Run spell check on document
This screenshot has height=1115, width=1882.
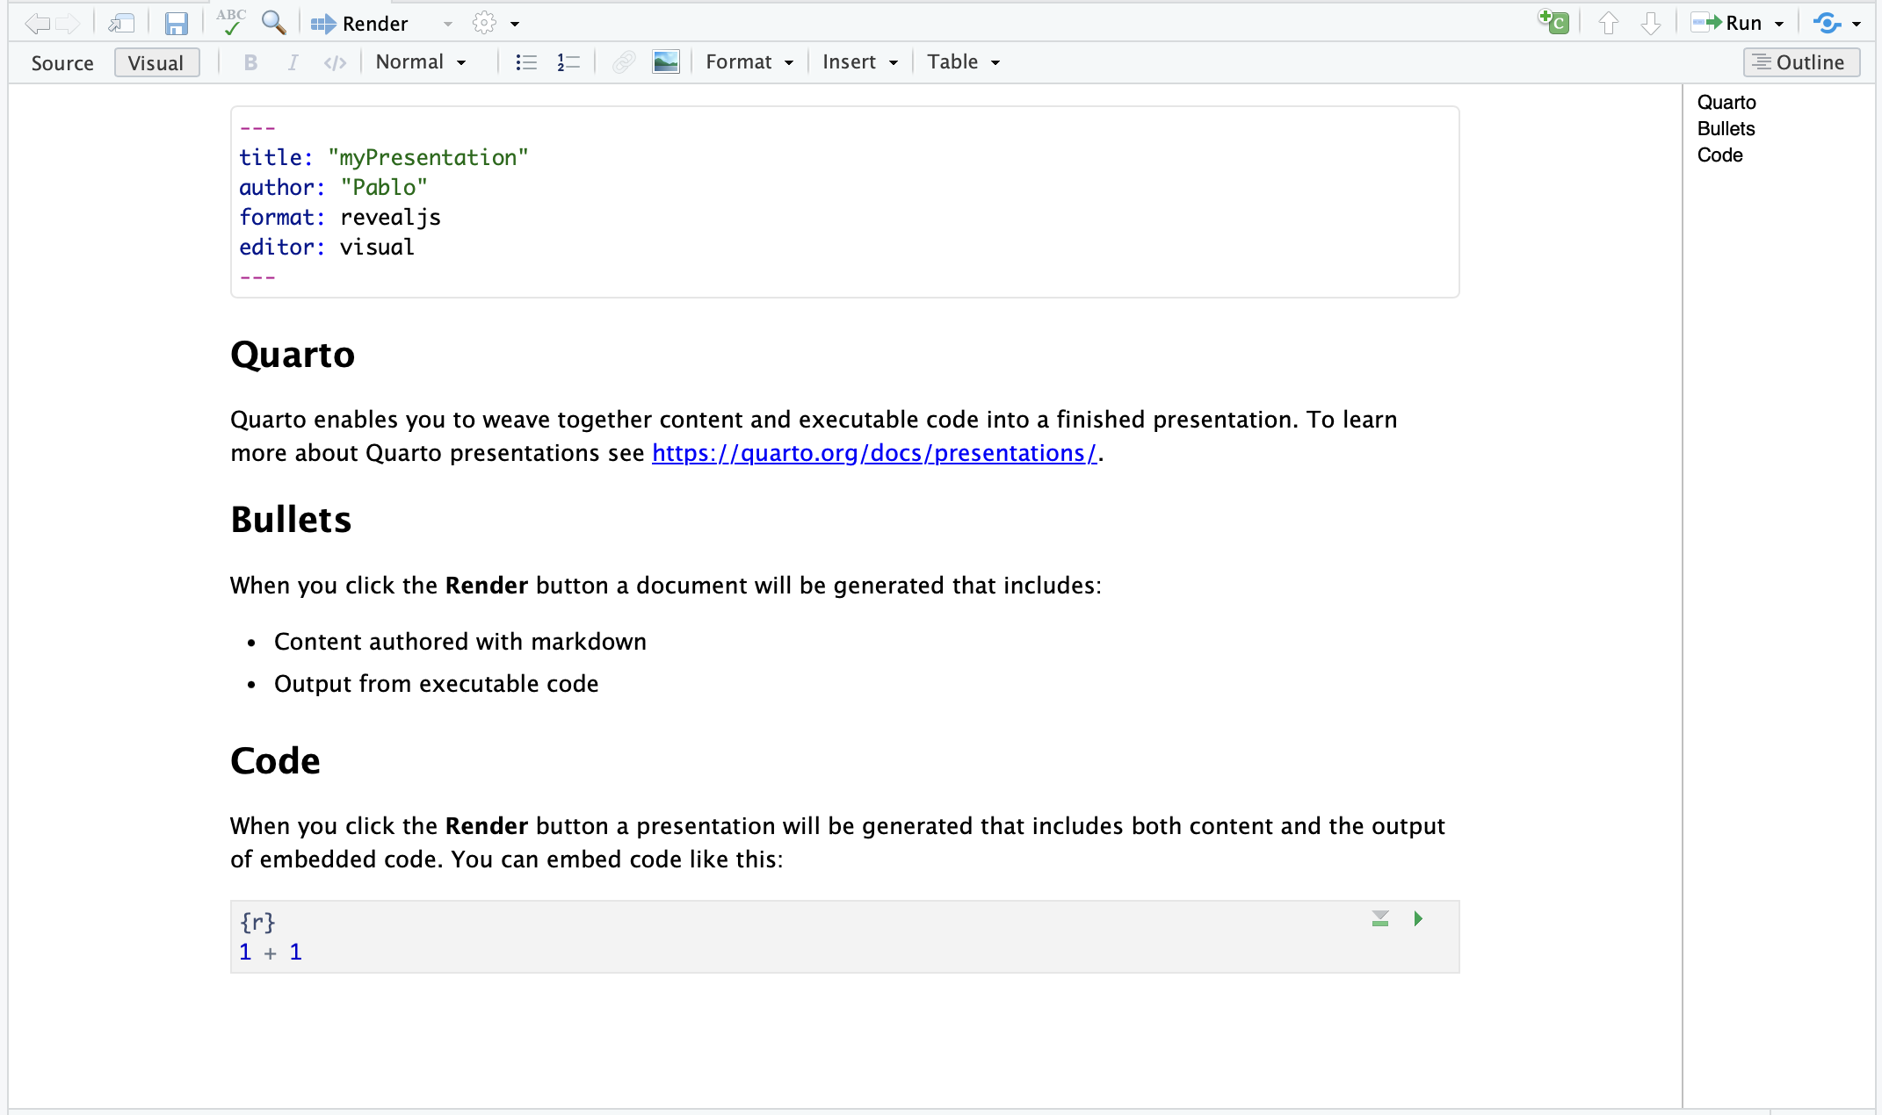(x=230, y=23)
